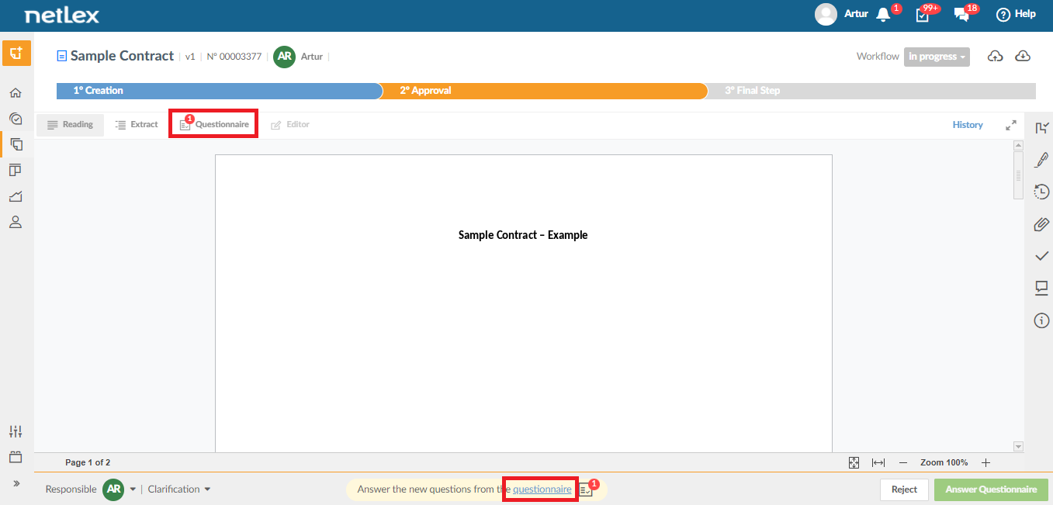Click the Sample Contract document title
The image size is (1053, 505).
(x=122, y=56)
